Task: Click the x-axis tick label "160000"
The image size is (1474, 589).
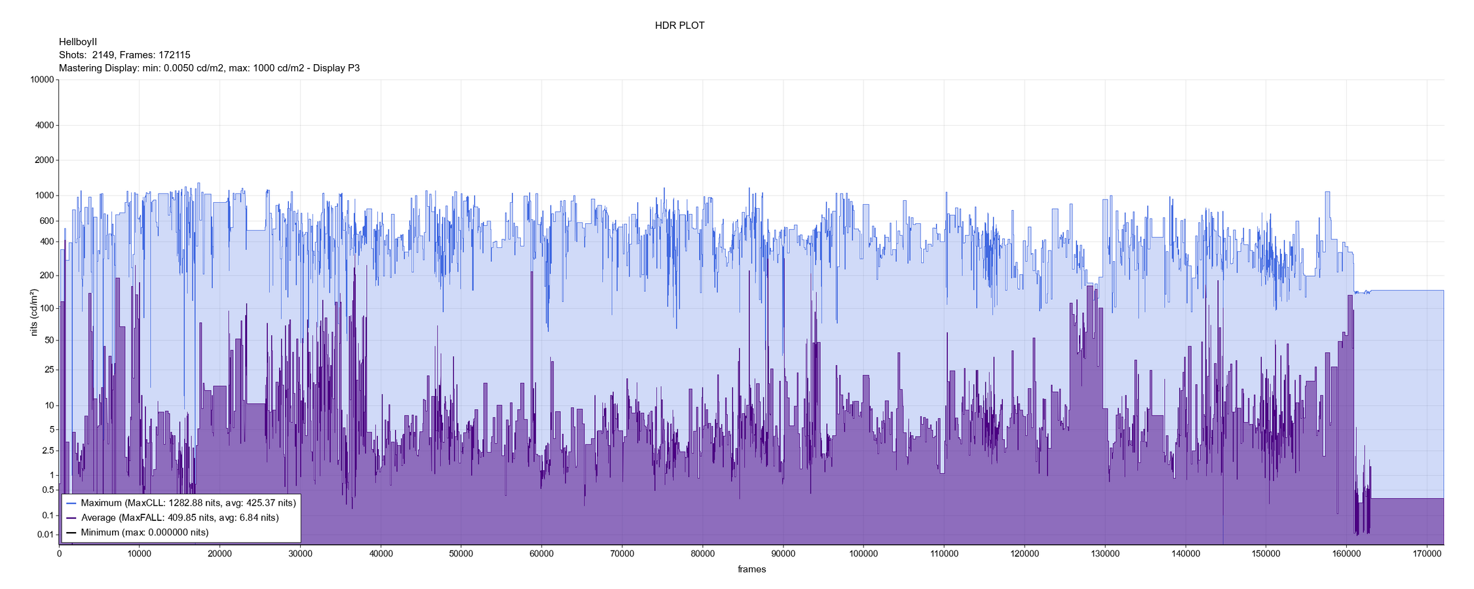Action: [x=1346, y=554]
